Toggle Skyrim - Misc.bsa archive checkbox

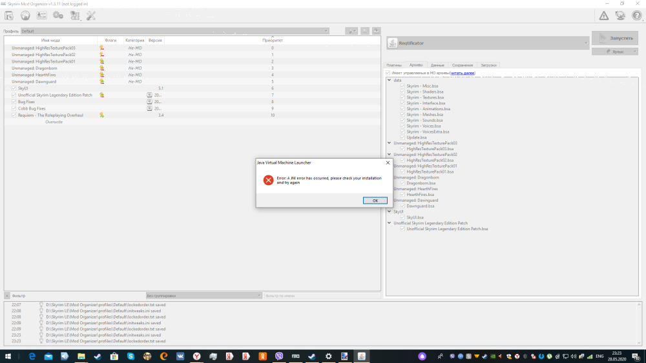pyautogui.click(x=402, y=86)
